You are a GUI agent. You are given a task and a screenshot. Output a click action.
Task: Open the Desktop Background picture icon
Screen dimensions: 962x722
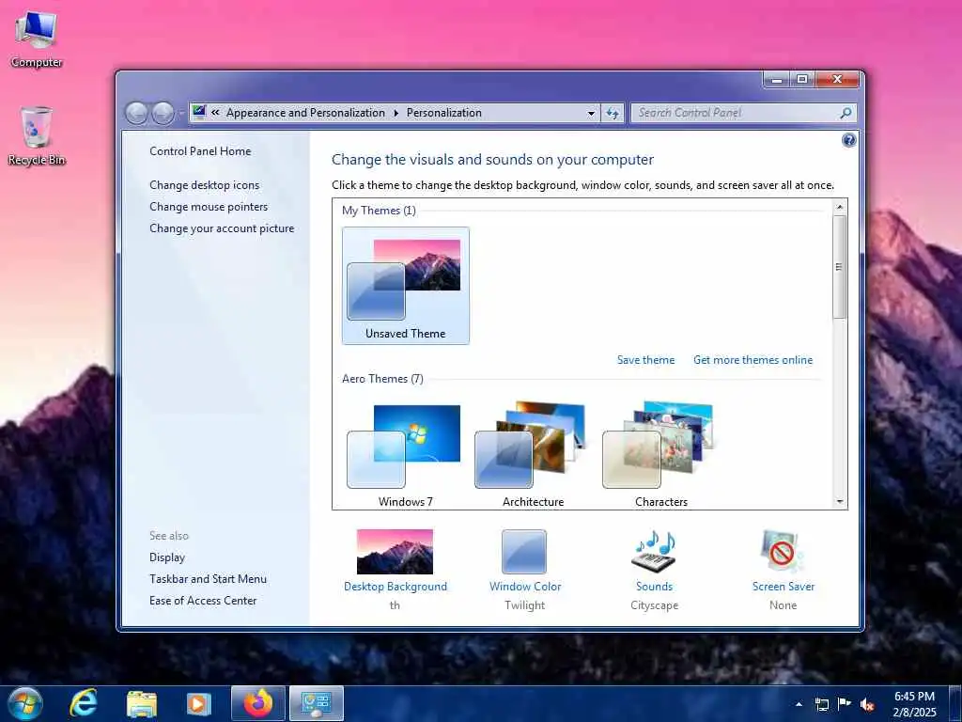[395, 552]
